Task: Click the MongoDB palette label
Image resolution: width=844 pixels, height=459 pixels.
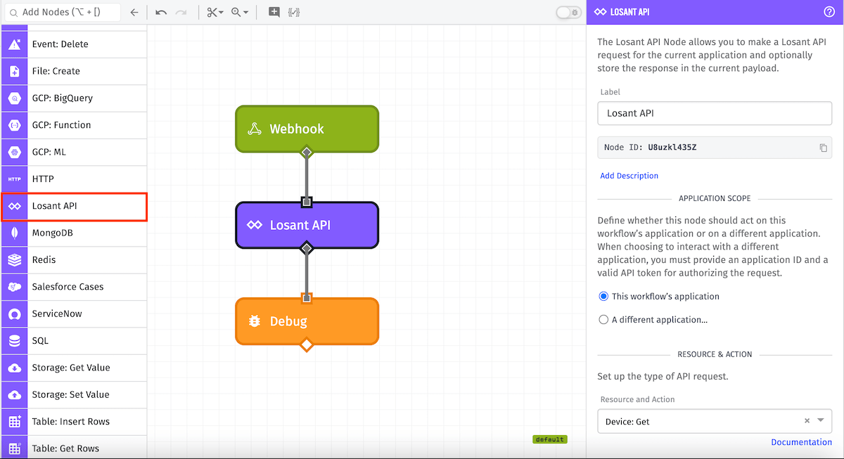Action: pos(52,233)
